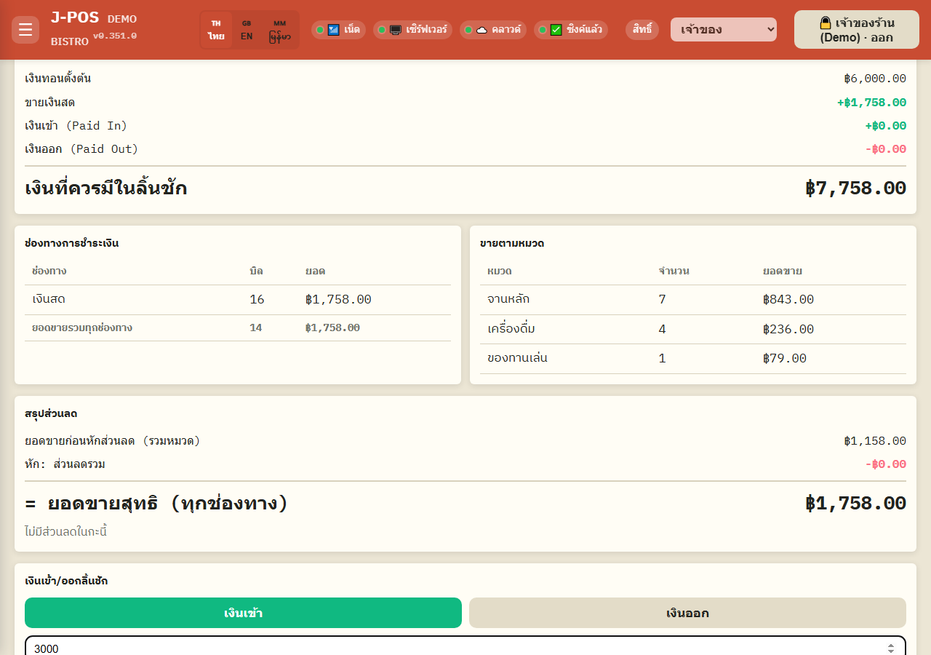
Task: Switch language to Thai (TH ไทย)
Action: coord(216,30)
